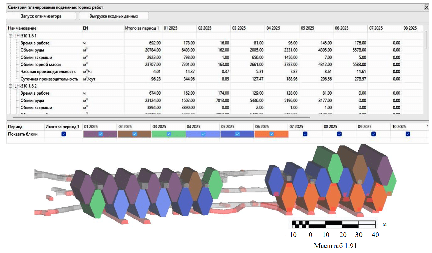This screenshot has height=253, width=432.
Task: Toggle the 01 2025 purple block checkbox
Action: click(x=100, y=134)
